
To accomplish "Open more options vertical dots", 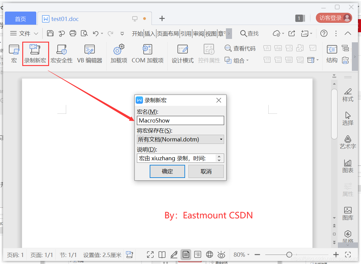I will coord(336,33).
